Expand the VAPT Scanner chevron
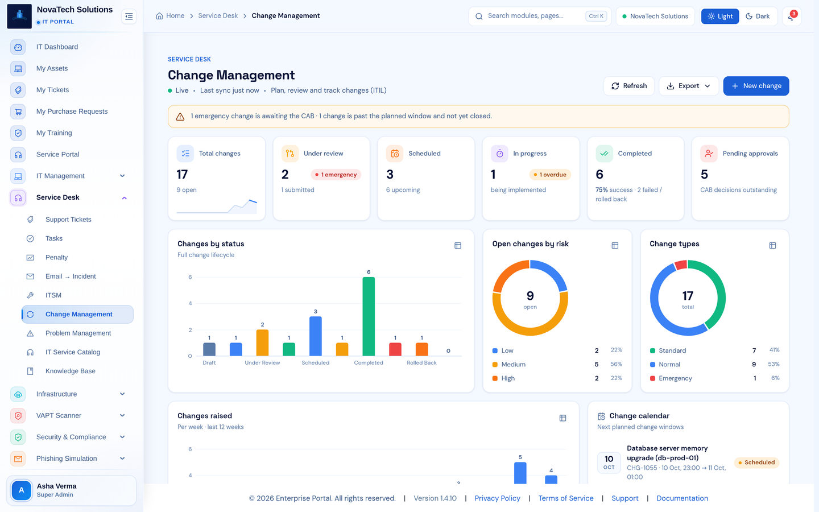Image resolution: width=819 pixels, height=512 pixels. (x=122, y=416)
